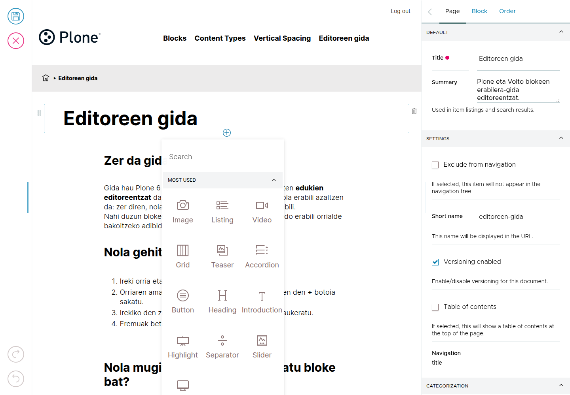
Task: Open the Blocks navigation item
Action: point(175,38)
